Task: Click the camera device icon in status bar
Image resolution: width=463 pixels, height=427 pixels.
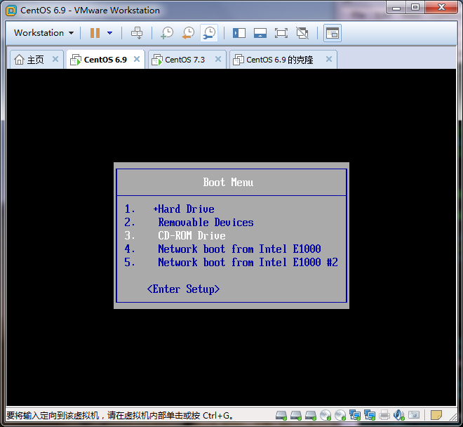Action: click(x=414, y=415)
